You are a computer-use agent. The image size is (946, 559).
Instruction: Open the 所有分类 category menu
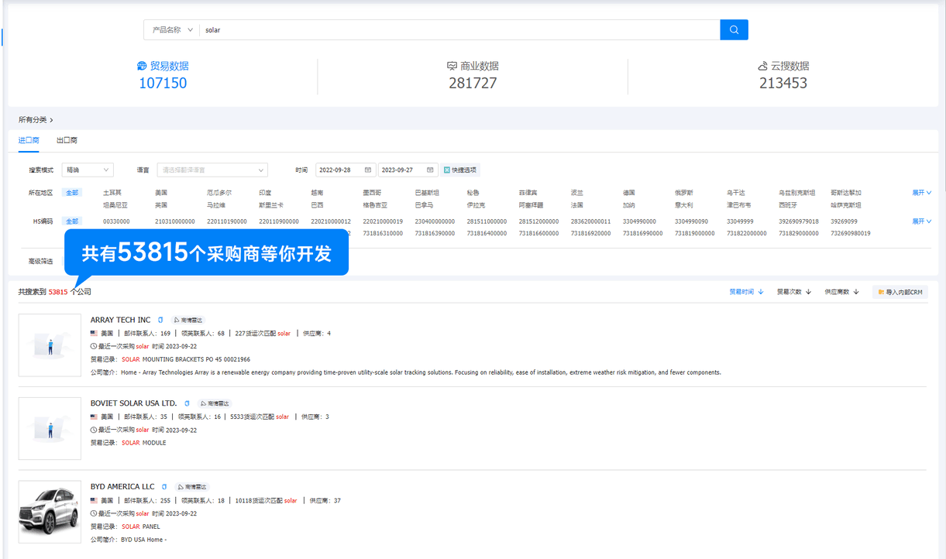[x=33, y=119]
